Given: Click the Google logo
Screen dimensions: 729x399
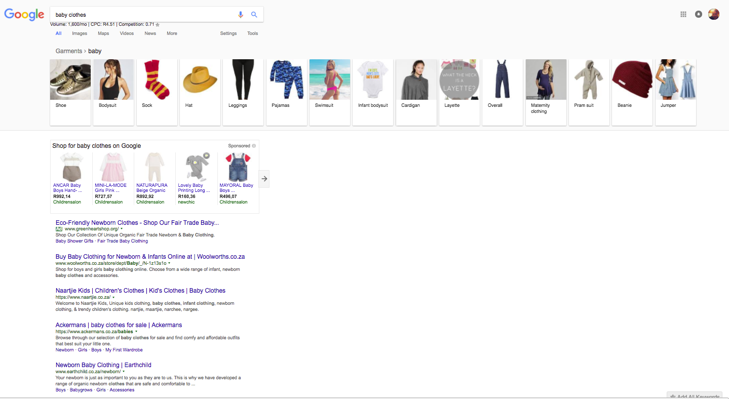Looking at the screenshot, I should [24, 15].
